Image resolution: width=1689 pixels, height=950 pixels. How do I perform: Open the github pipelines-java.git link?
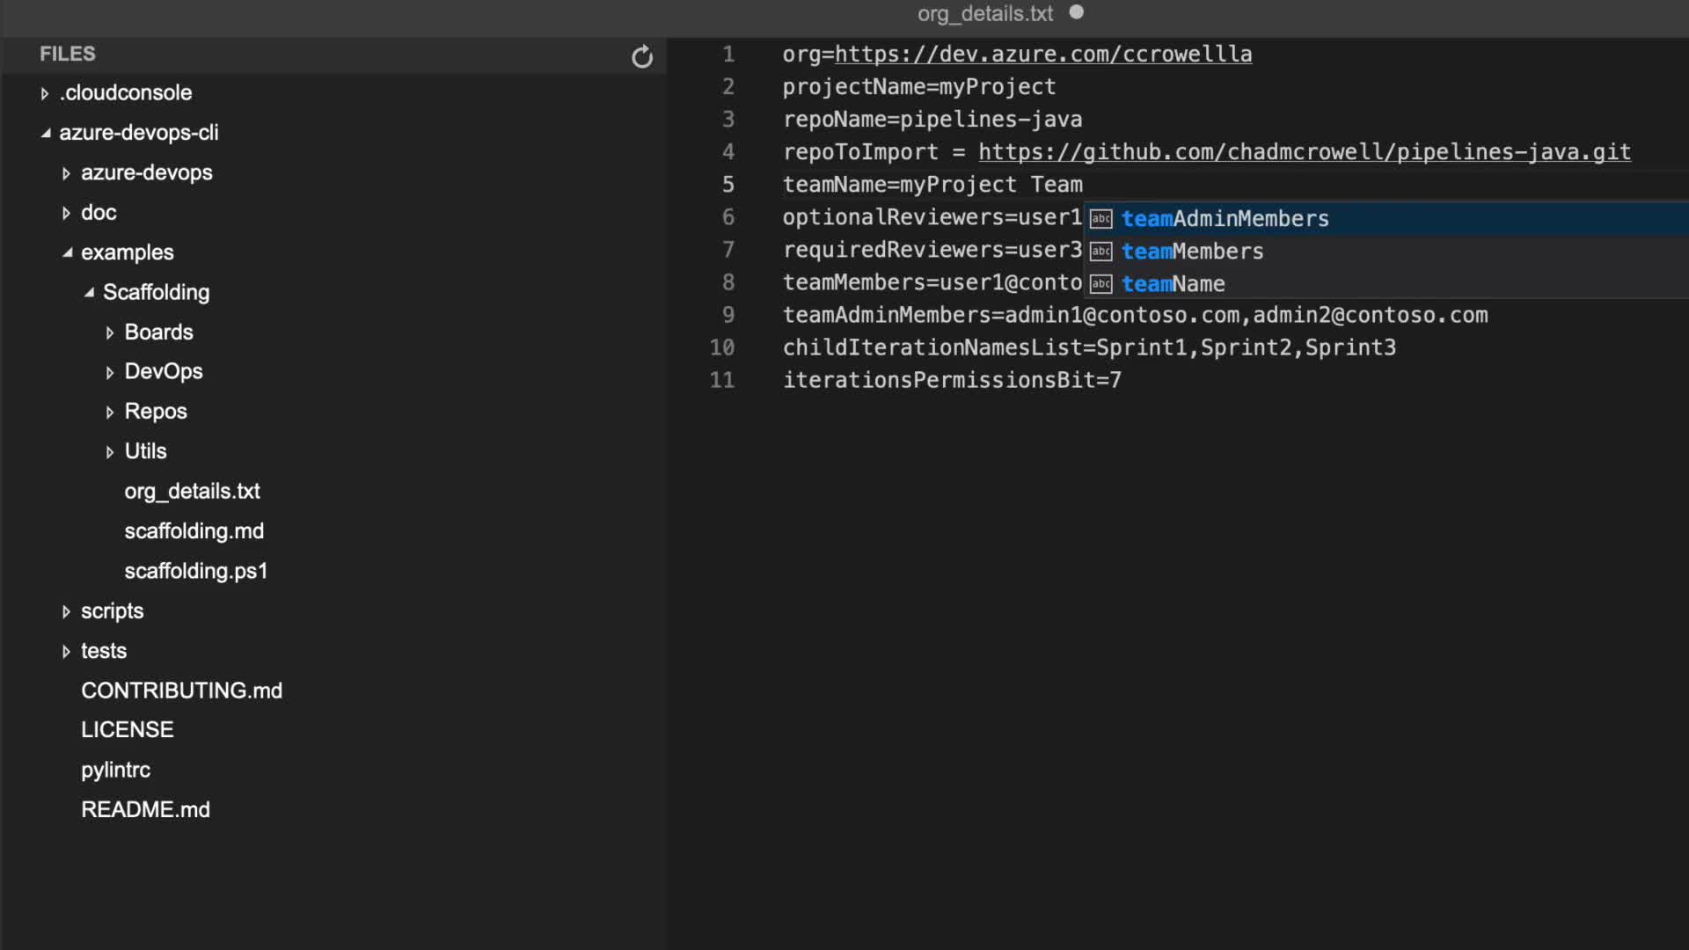[1304, 152]
